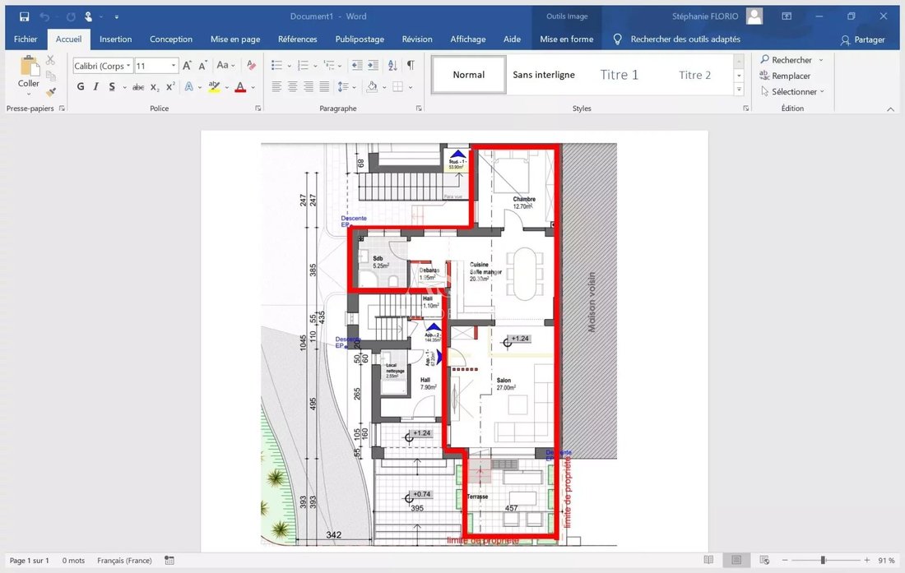Center align the text

(x=292, y=87)
